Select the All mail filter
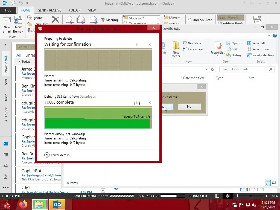 [x=19, y=55]
